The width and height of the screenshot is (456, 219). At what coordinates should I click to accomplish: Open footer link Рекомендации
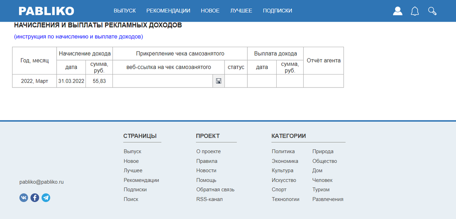pos(141,180)
